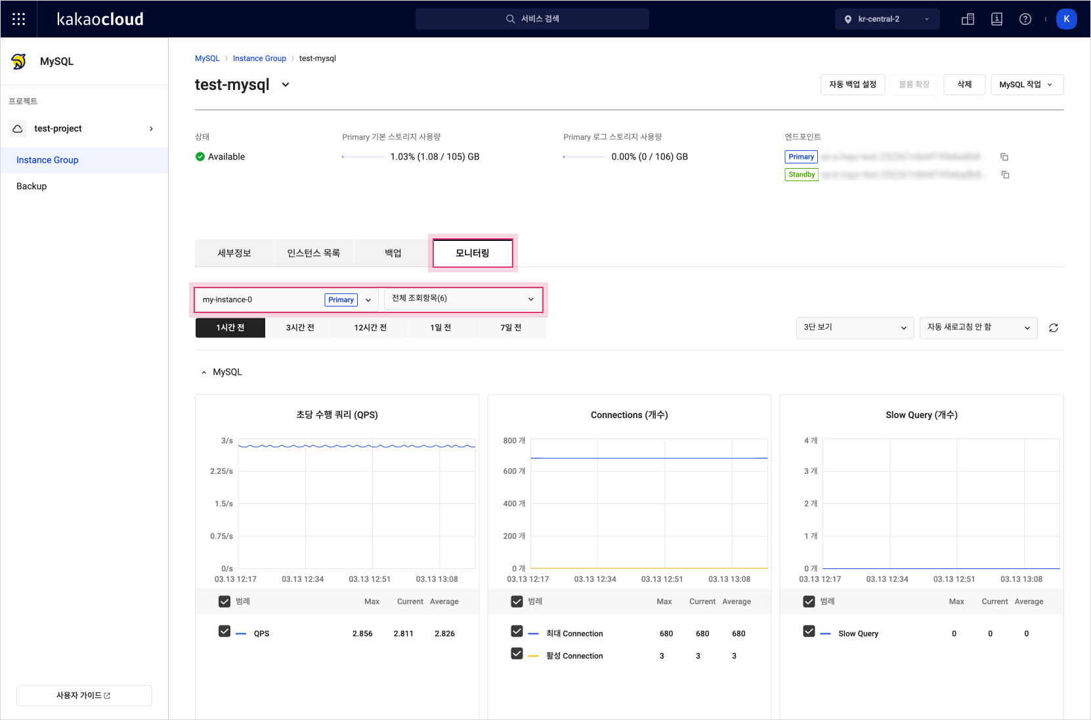This screenshot has height=720, width=1091.
Task: Open the my-instance-0 instance selector
Action: tap(287, 300)
